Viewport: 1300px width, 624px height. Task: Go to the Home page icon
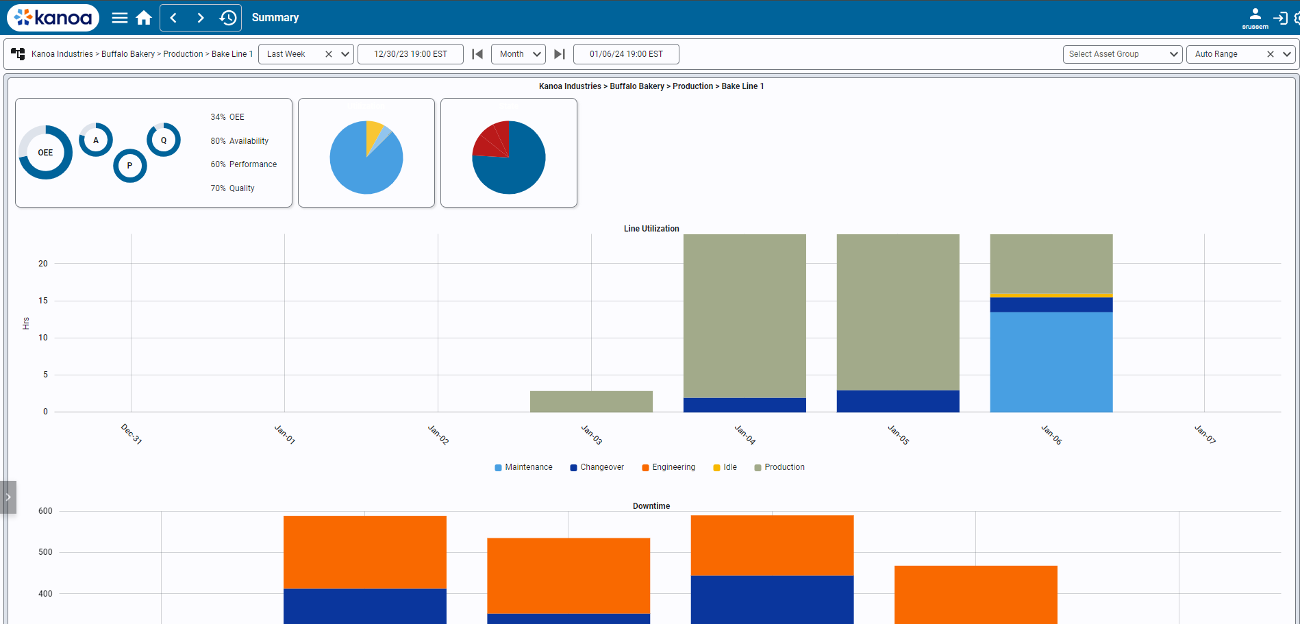coord(144,18)
